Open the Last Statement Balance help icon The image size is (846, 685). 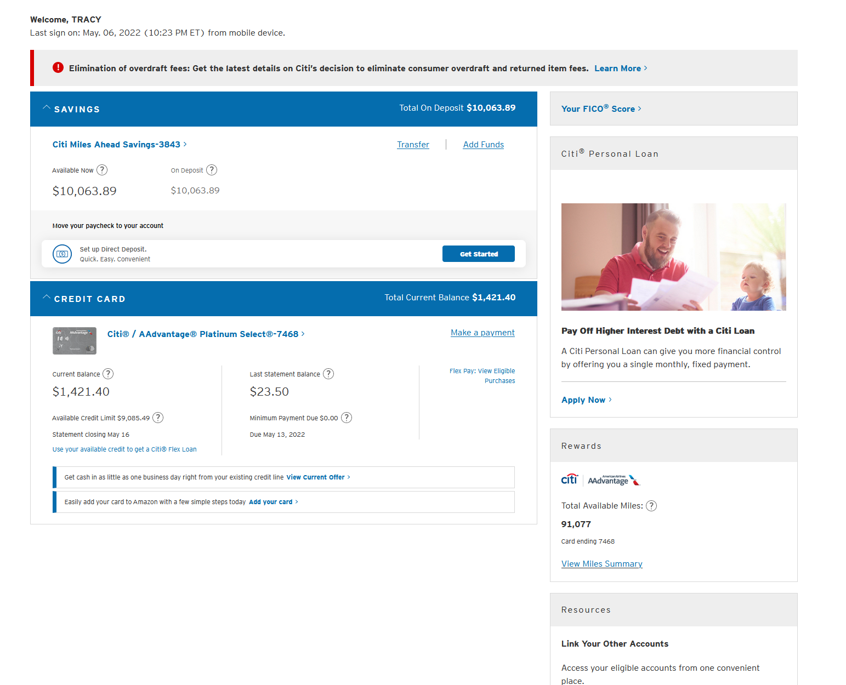(x=328, y=374)
